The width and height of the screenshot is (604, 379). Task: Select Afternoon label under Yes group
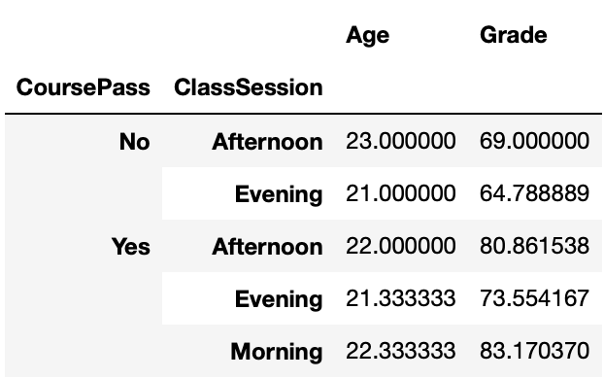(267, 247)
